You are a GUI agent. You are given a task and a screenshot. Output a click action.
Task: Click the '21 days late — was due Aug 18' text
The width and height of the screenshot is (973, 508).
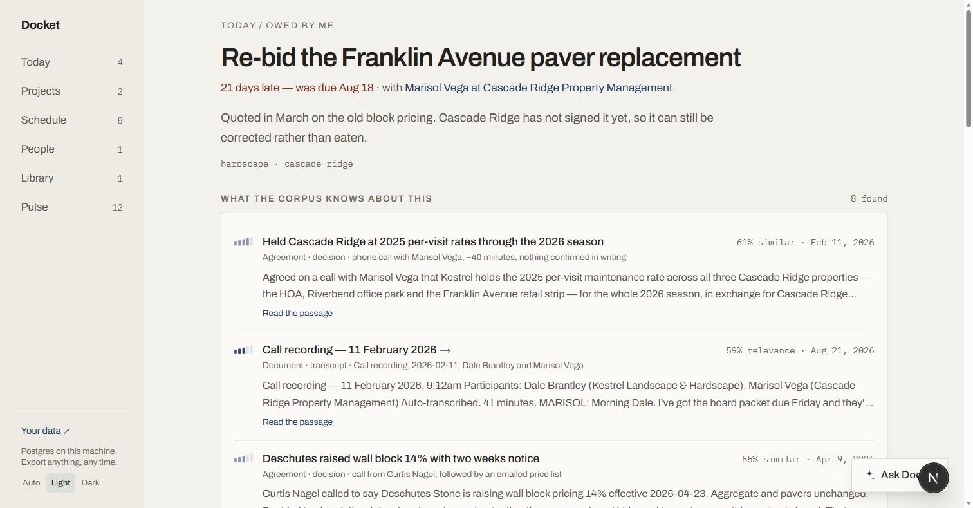[297, 88]
